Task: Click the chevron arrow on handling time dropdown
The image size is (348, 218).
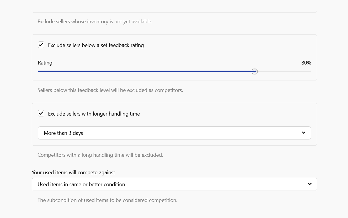Action: [304, 133]
